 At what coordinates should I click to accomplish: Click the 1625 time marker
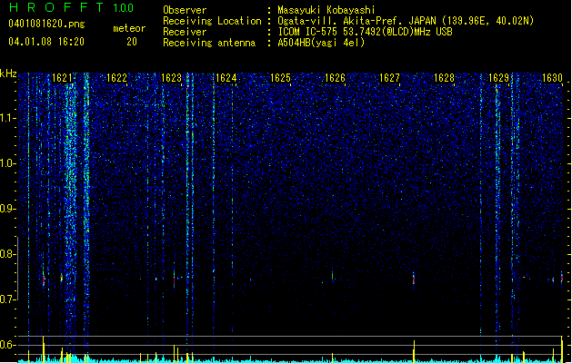click(280, 78)
